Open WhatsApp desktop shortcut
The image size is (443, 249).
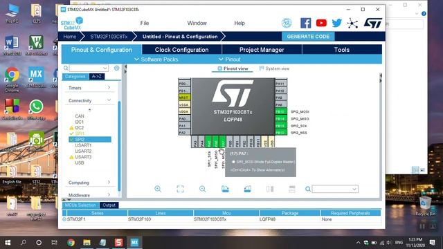[x=36, y=110]
